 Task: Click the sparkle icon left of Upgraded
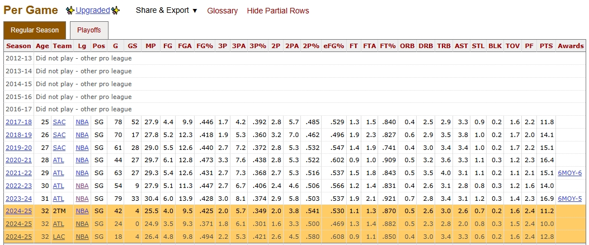point(70,11)
